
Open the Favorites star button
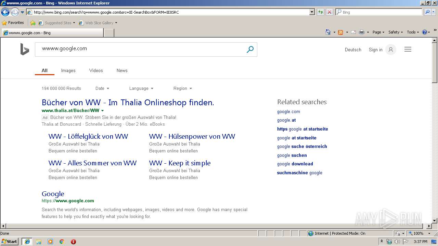coord(13,23)
